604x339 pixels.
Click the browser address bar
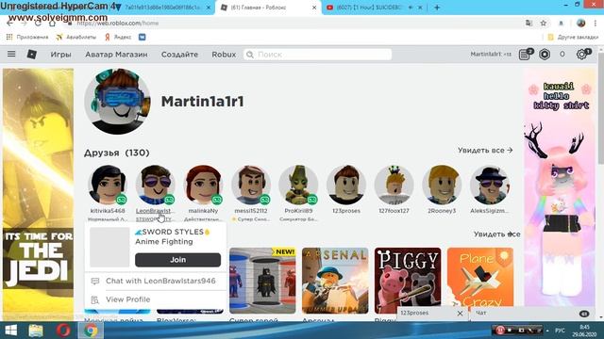click(x=293, y=23)
